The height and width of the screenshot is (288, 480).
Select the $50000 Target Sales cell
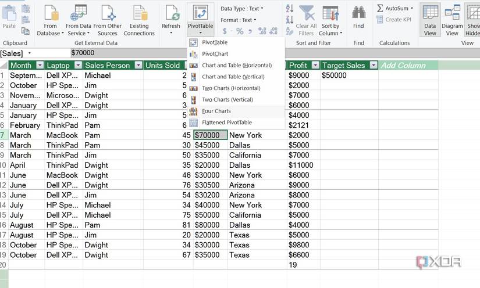point(349,75)
